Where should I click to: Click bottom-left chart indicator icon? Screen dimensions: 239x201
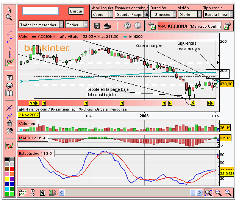tap(22, 193)
